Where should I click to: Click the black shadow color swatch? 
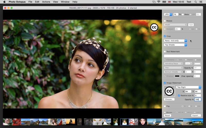pos(177,76)
